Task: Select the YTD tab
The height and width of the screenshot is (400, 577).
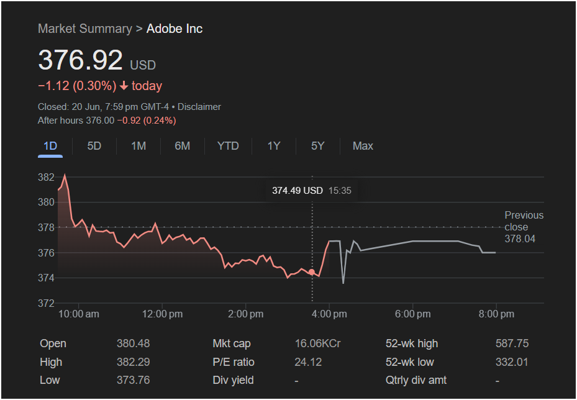Action: pyautogui.click(x=228, y=146)
